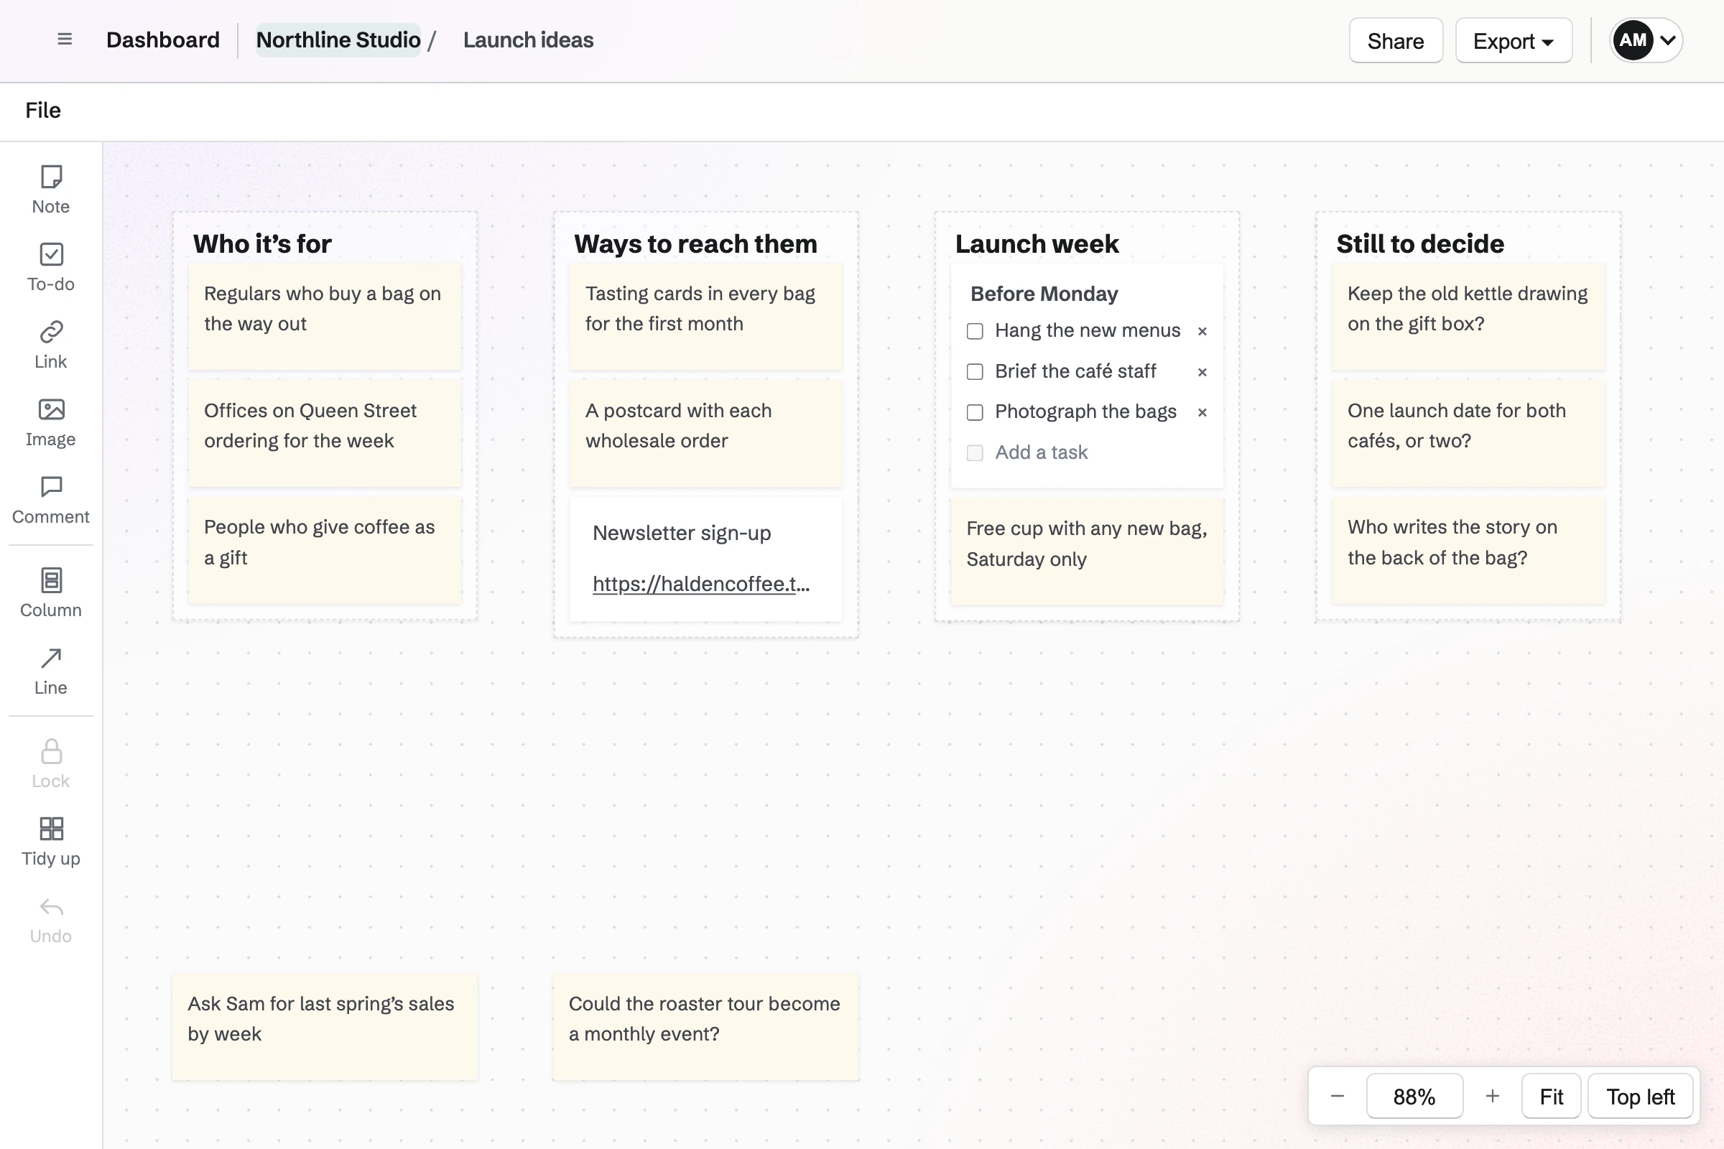Click the Fit zoom button
The width and height of the screenshot is (1724, 1149).
point(1551,1097)
